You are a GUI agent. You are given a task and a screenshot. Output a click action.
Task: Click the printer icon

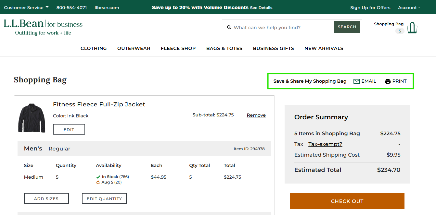pyautogui.click(x=388, y=81)
